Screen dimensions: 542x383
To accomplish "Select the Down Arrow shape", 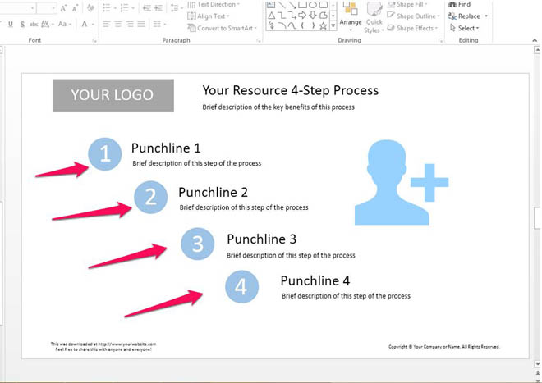I will pyautogui.click(x=313, y=16).
